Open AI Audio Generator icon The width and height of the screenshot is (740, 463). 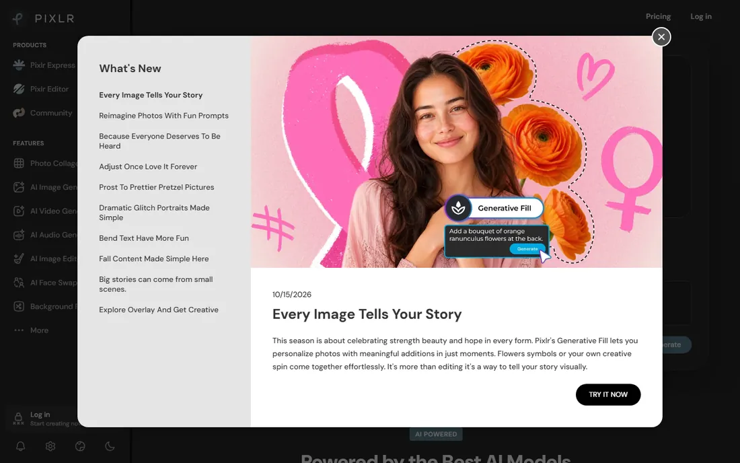(x=19, y=235)
